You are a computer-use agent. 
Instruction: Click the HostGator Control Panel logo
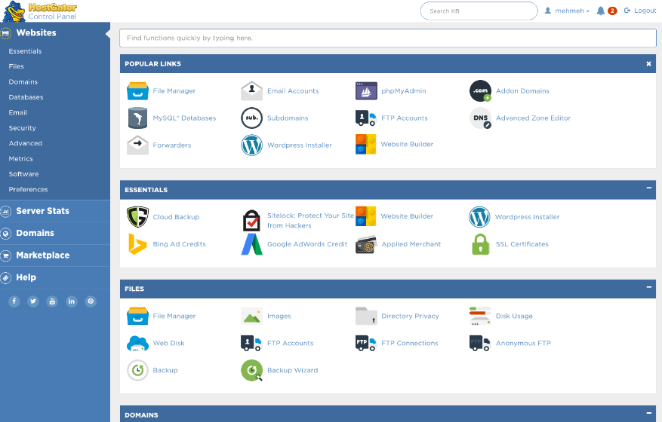pyautogui.click(x=40, y=11)
